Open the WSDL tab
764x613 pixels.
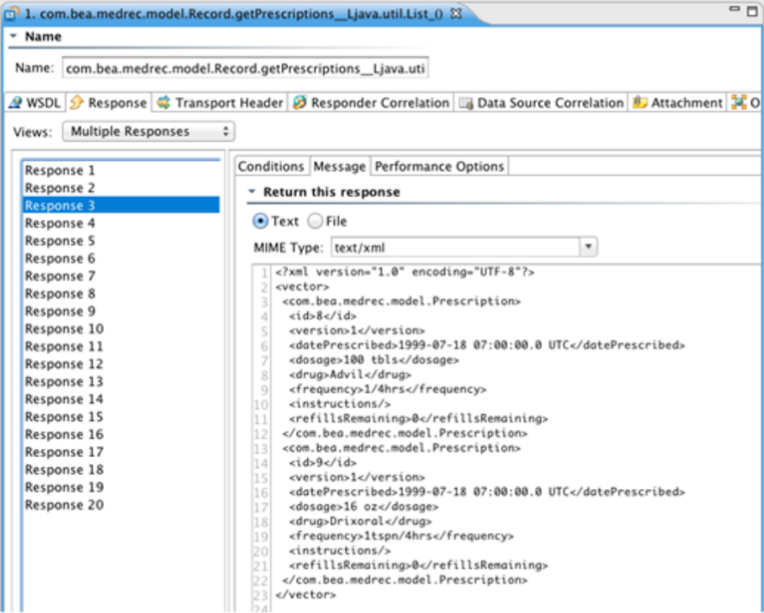click(x=35, y=103)
